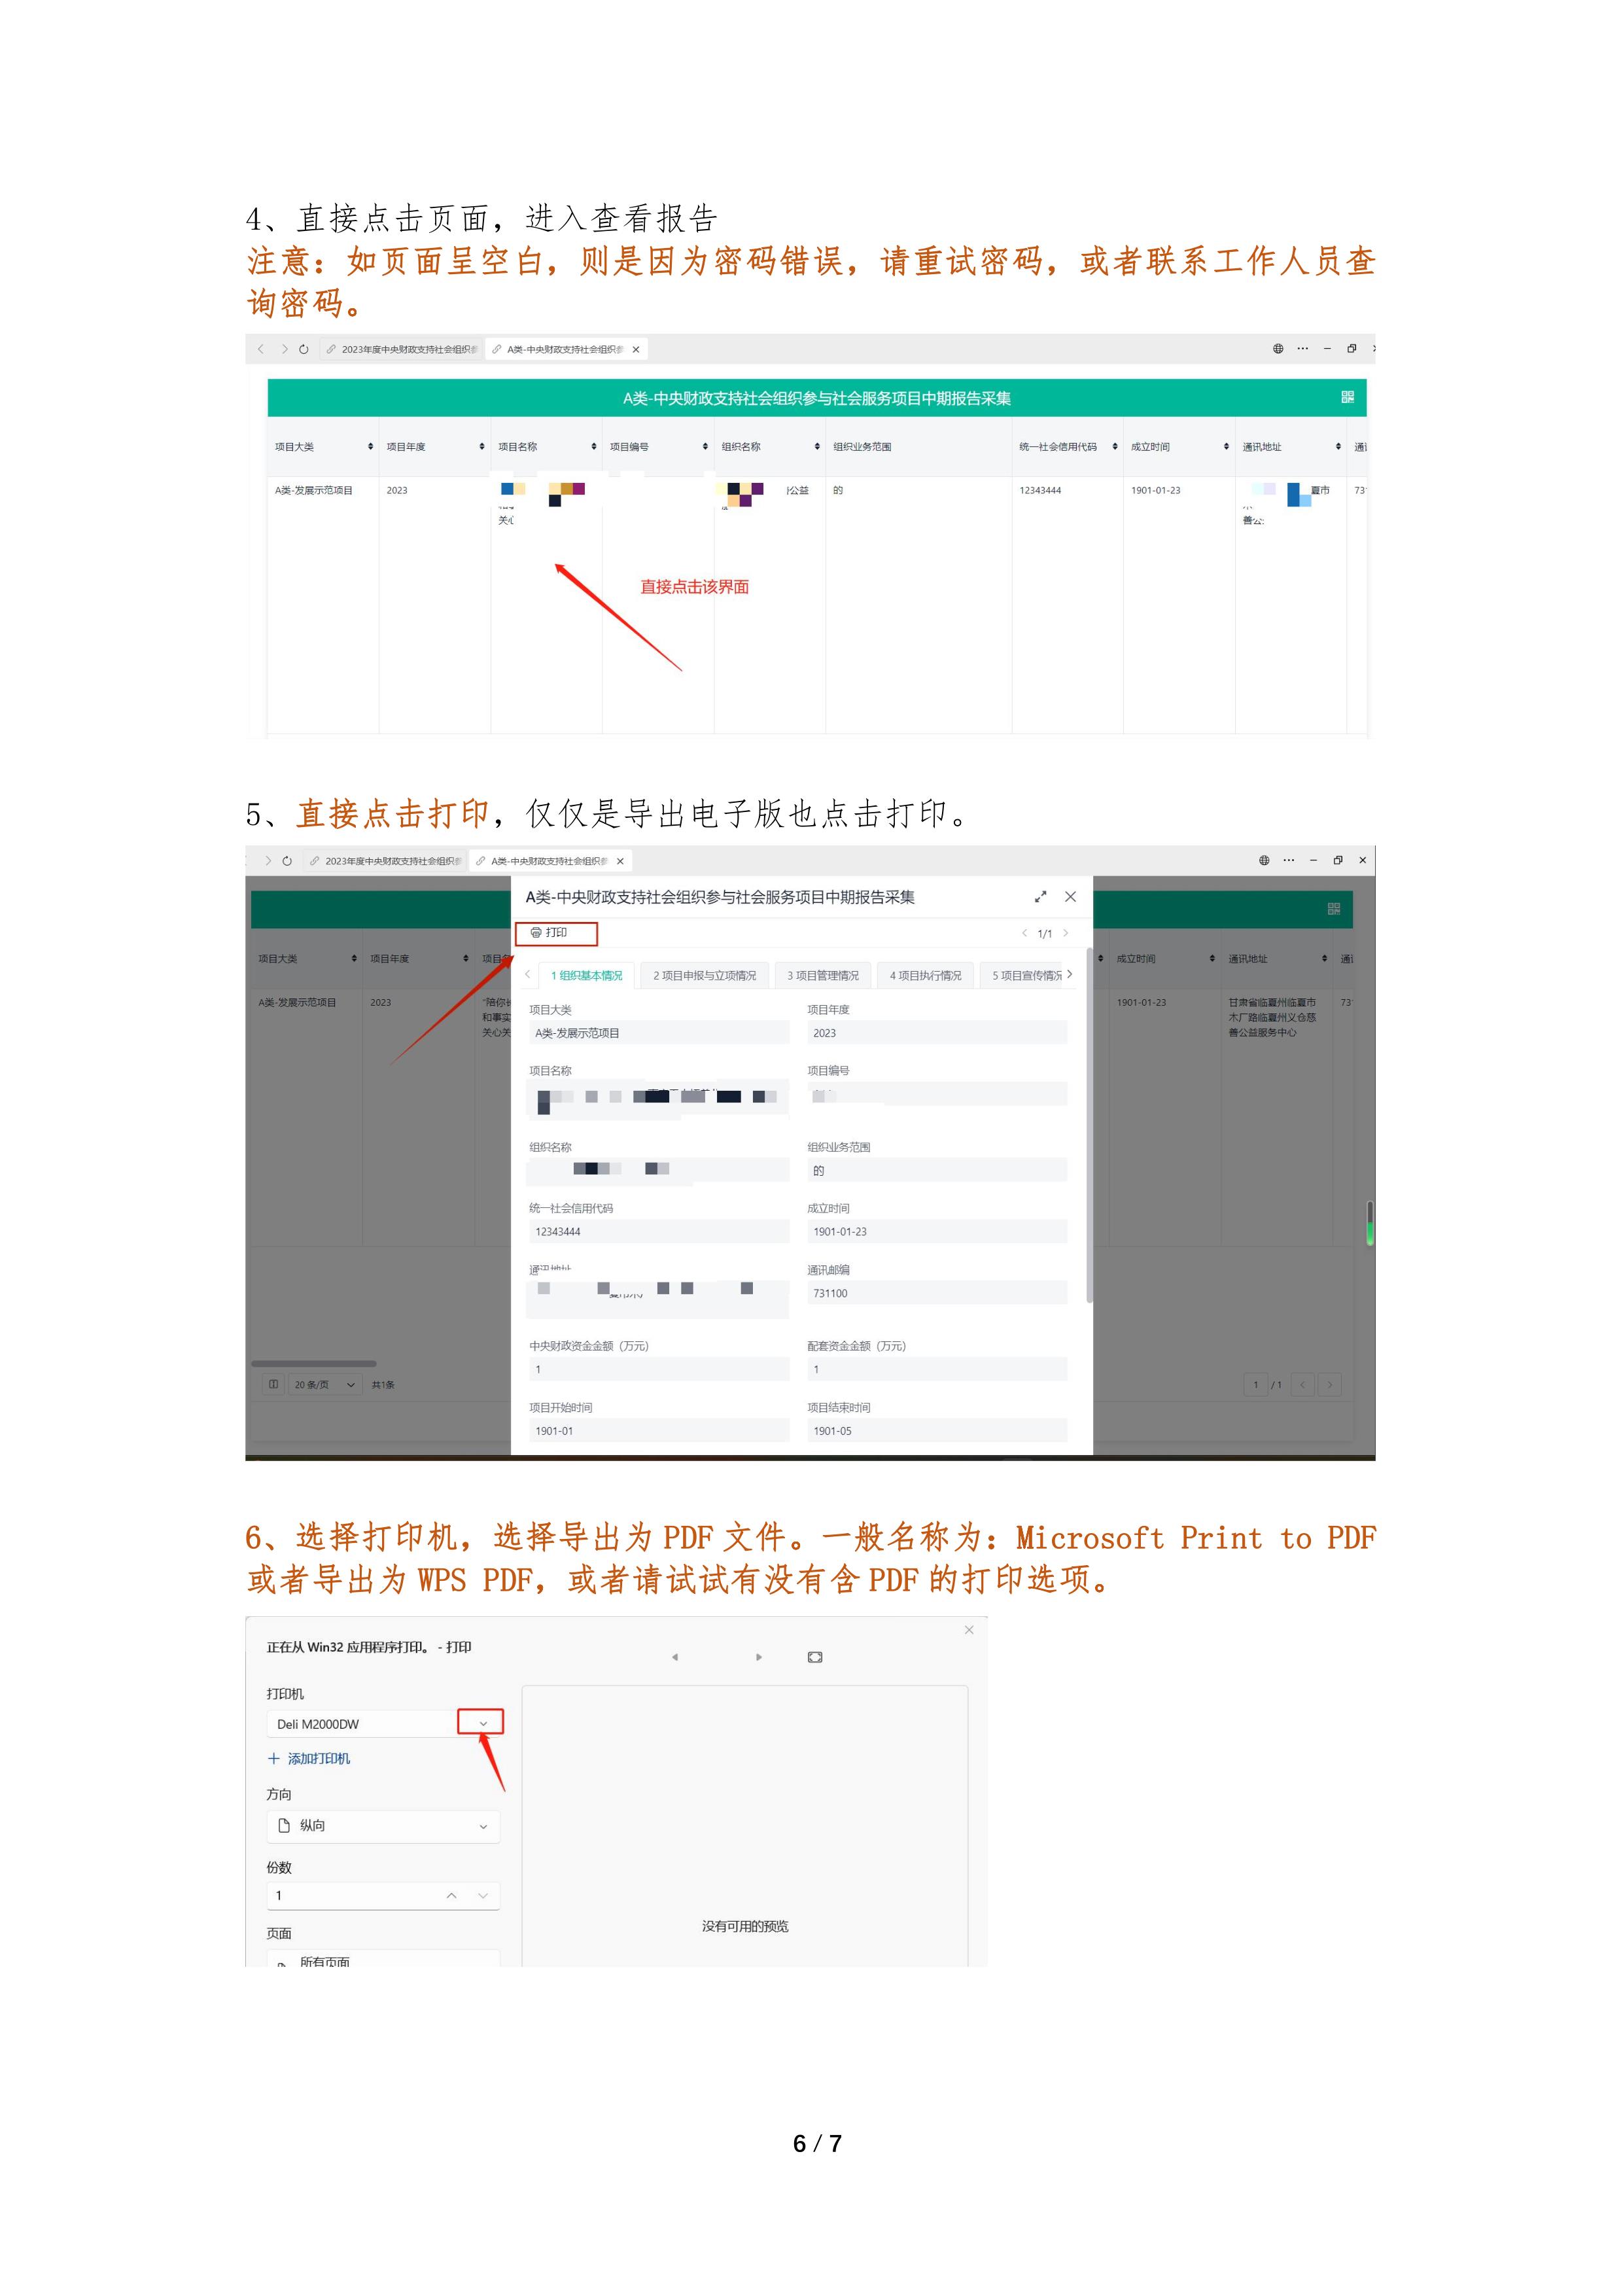Click the next page arrow in dimmed table pager
Screen dimensions: 1623x2296
[1330, 1385]
